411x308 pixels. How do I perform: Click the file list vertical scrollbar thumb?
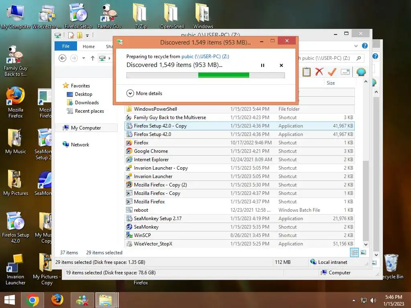(x=366, y=200)
